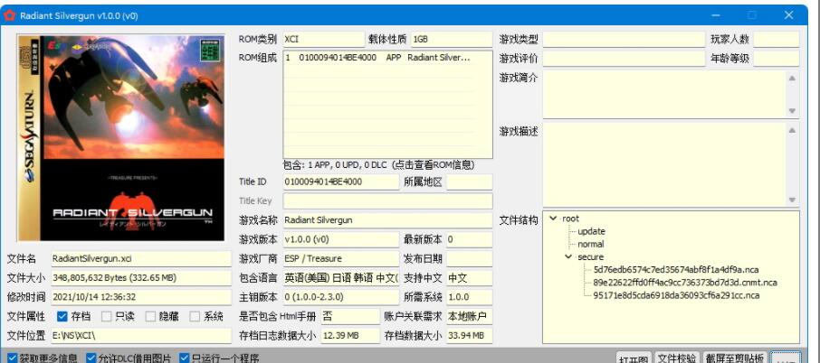This screenshot has width=820, height=363.
Task: Click scroll-up arrow of 游戏描述 box
Action: coord(792,130)
